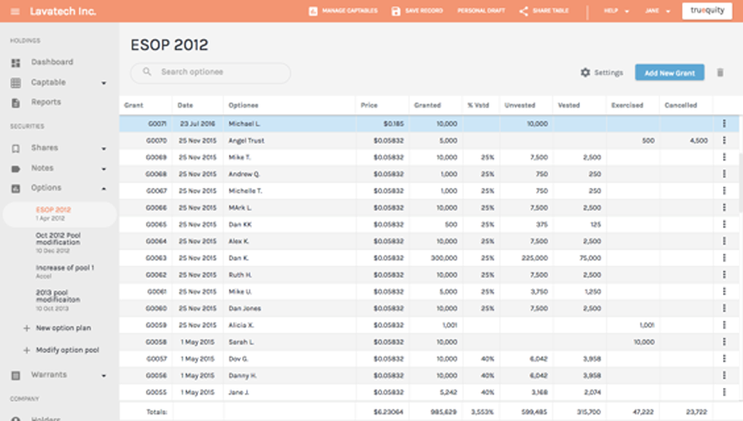
Task: Click the Share Table icon
Action: [x=523, y=12]
